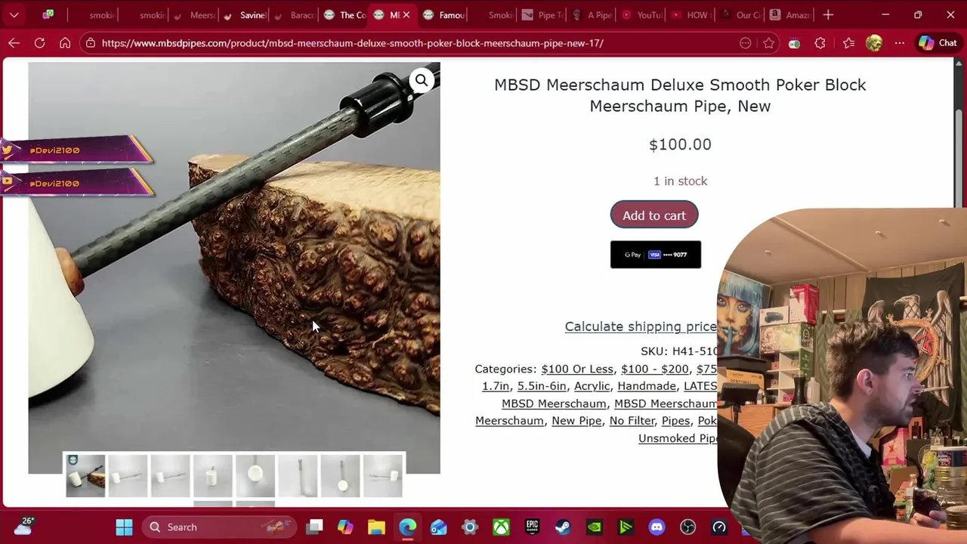Switch to the A Pipe tab
The width and height of the screenshot is (967, 544).
(x=592, y=15)
